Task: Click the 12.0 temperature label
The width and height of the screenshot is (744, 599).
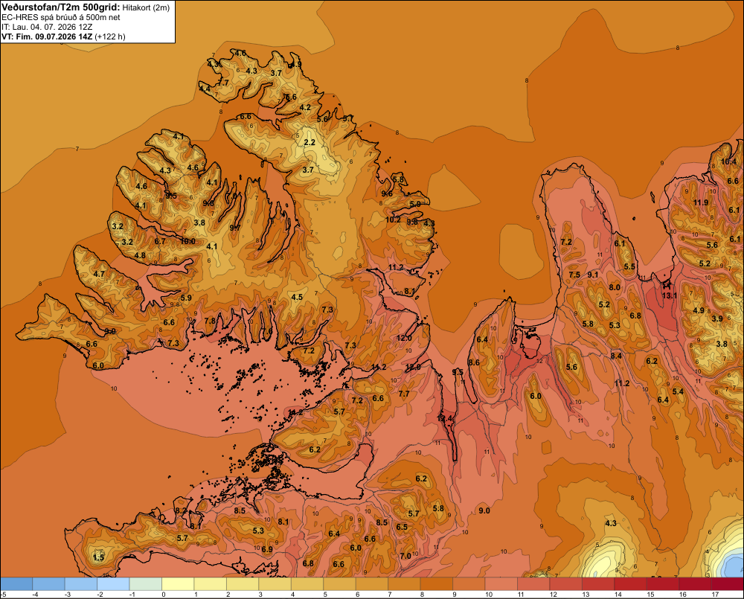Action: tap(404, 338)
